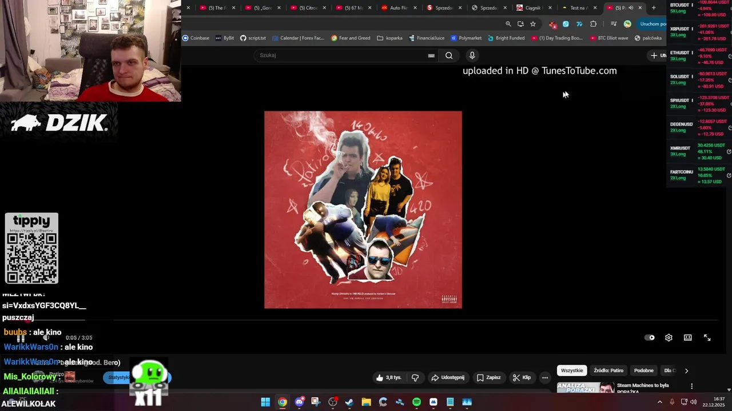
Task: Open video player settings gear
Action: coord(669,338)
